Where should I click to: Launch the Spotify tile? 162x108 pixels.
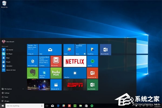pyautogui.click(x=92, y=61)
